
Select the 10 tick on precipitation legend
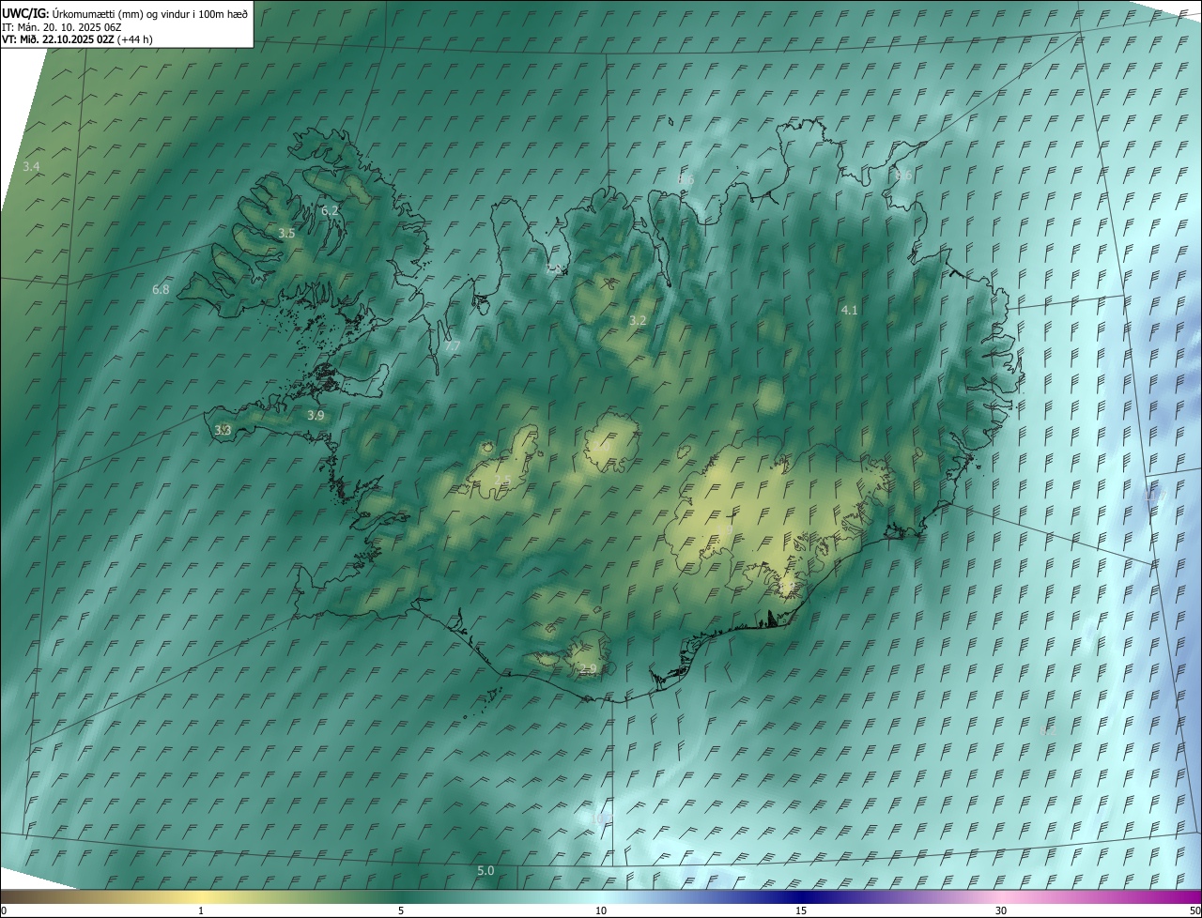tap(601, 910)
